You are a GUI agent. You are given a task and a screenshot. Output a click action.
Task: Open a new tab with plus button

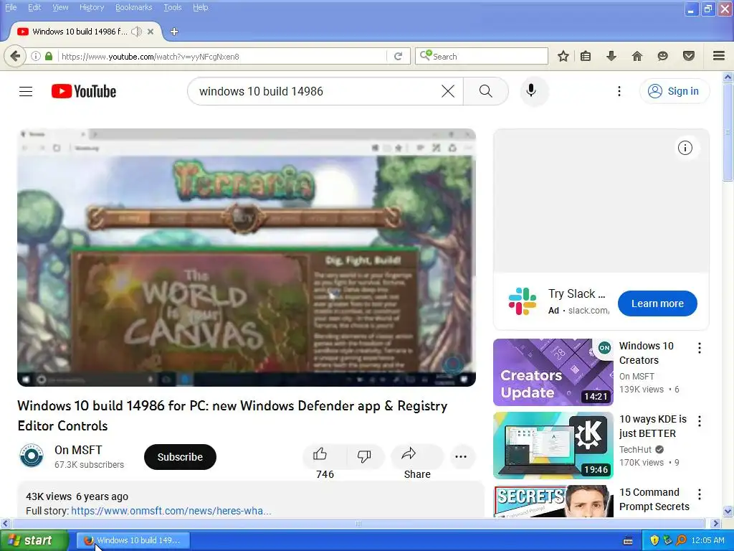[x=174, y=32]
